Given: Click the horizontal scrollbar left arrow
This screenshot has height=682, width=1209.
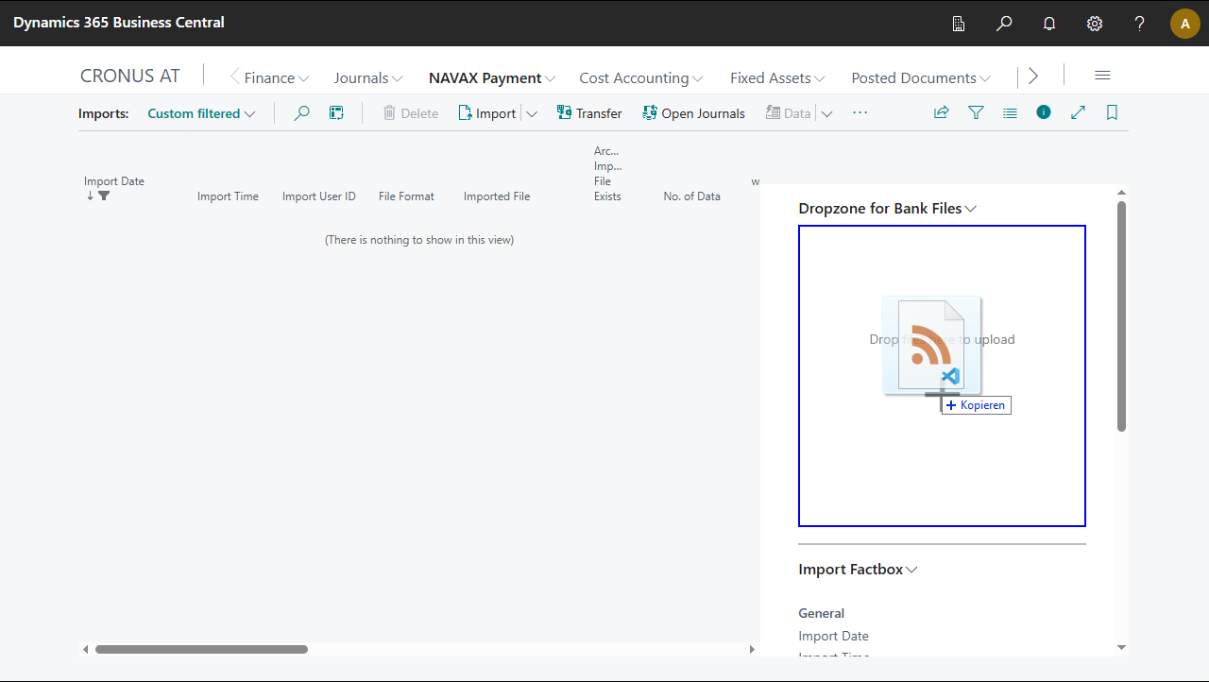Looking at the screenshot, I should (86, 649).
